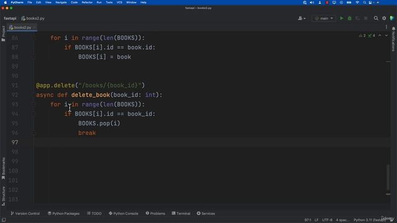This screenshot has width=397, height=223.
Task: Click the JetBrains Toolbox colored icon
Action: (x=392, y=18)
